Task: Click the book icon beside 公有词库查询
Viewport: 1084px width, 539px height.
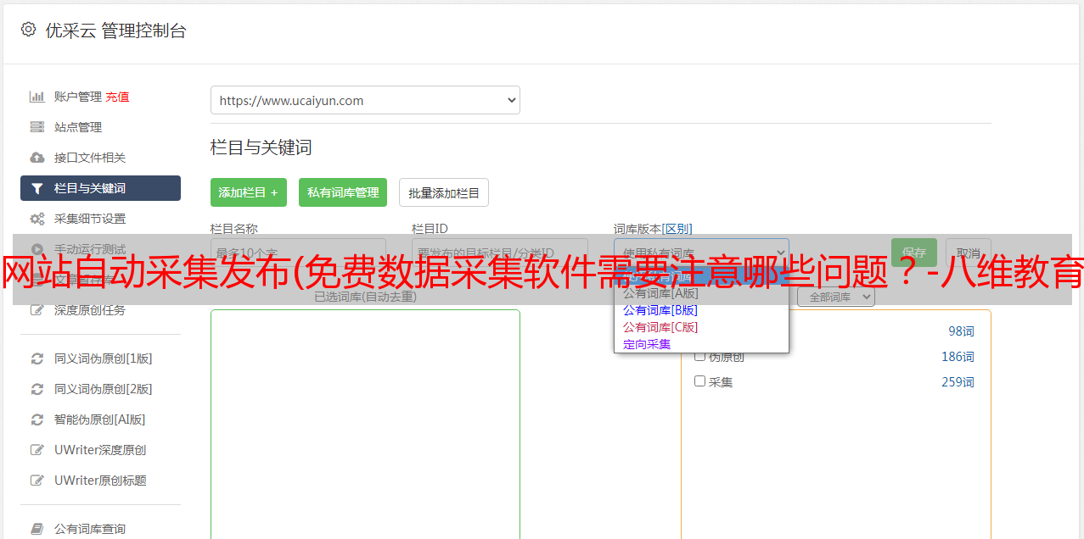Action: coord(37,529)
